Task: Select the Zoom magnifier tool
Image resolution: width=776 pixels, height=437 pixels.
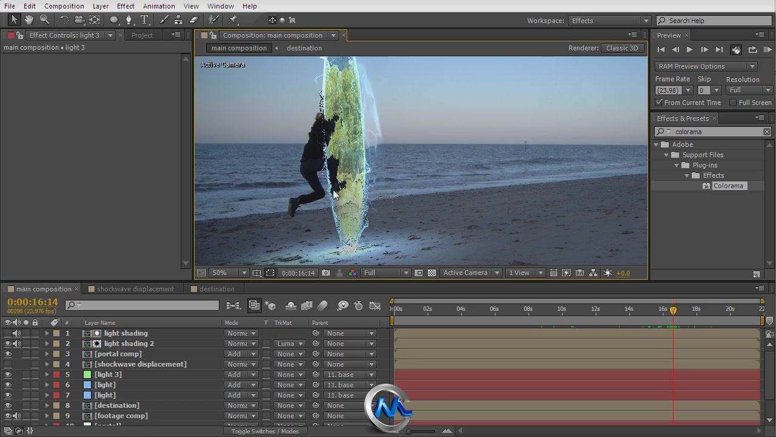Action: pyautogui.click(x=44, y=20)
